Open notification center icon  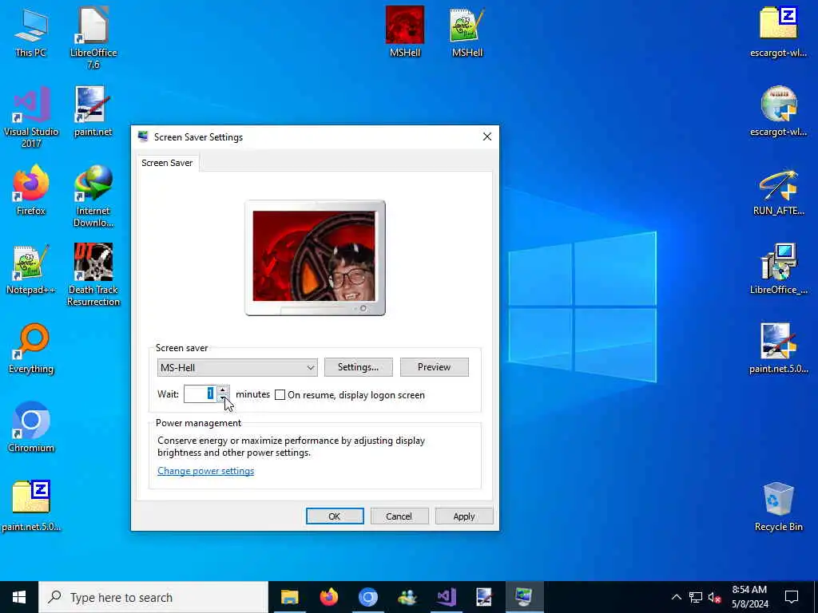pyautogui.click(x=792, y=597)
